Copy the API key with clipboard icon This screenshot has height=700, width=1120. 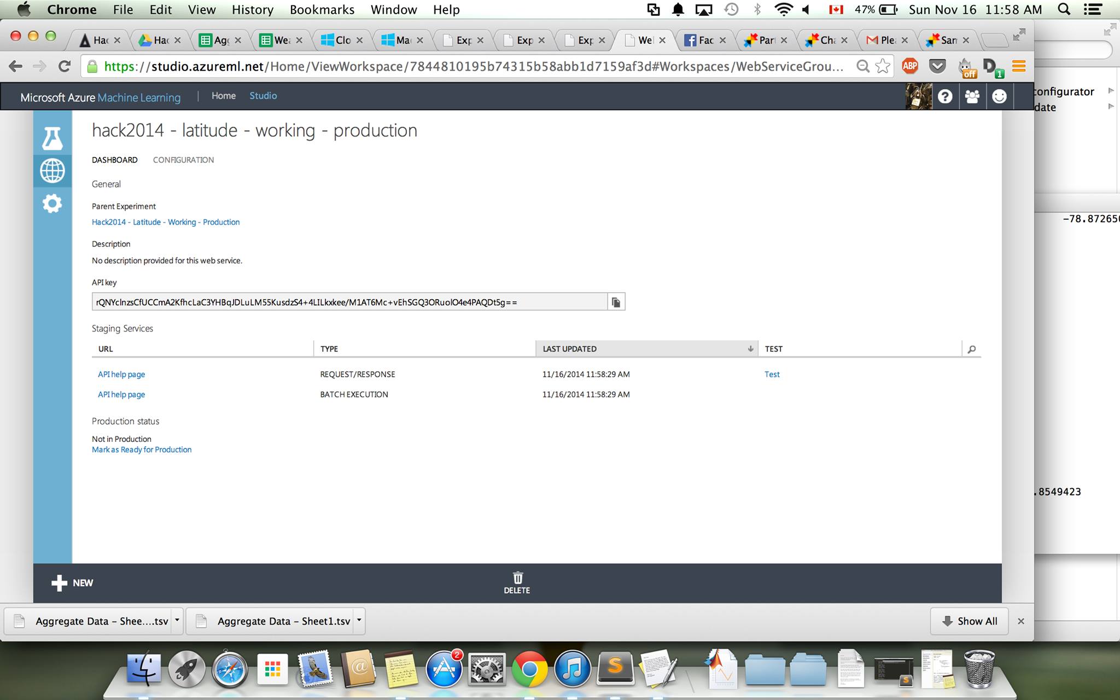click(x=616, y=302)
